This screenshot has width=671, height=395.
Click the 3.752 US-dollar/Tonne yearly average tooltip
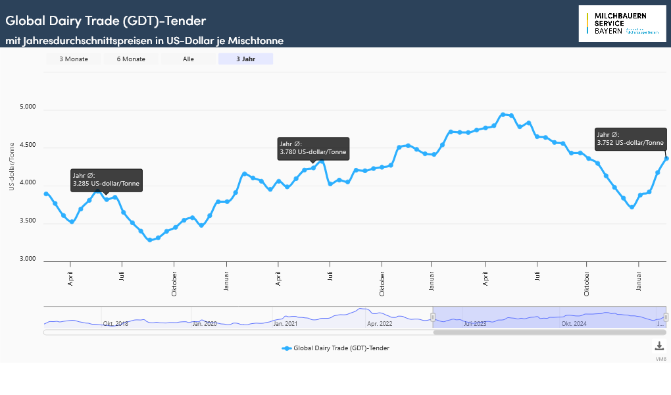(x=630, y=139)
